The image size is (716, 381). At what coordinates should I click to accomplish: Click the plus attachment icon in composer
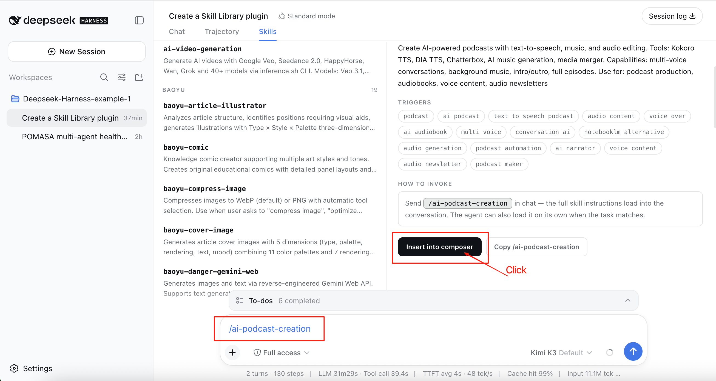point(232,352)
